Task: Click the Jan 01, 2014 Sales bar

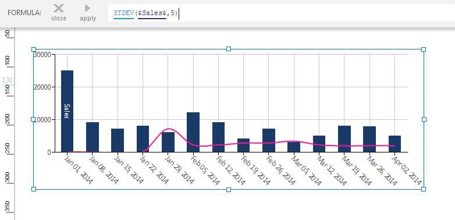Action: 67,111
